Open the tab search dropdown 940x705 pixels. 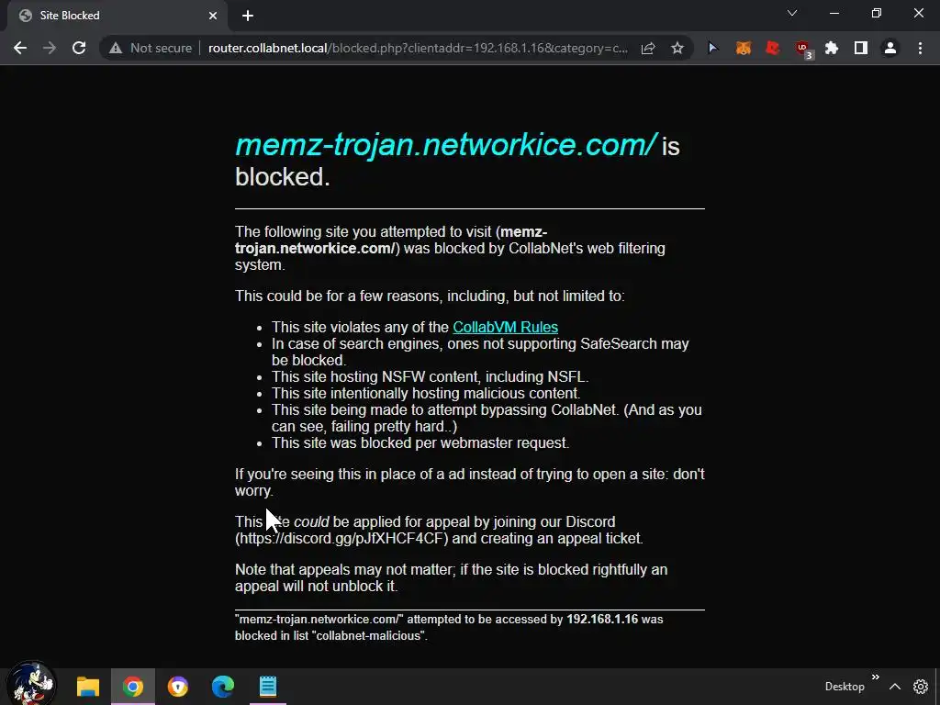pyautogui.click(x=792, y=13)
